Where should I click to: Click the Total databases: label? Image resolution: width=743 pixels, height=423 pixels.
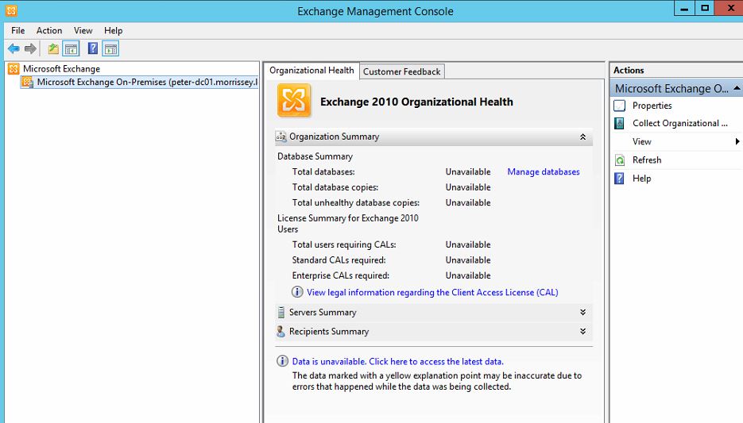(x=323, y=171)
